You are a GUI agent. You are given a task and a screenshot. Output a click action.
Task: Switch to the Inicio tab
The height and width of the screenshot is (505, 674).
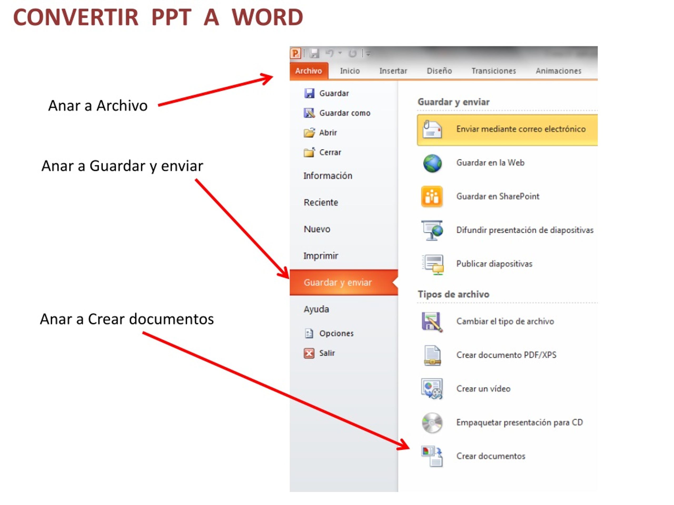(350, 71)
